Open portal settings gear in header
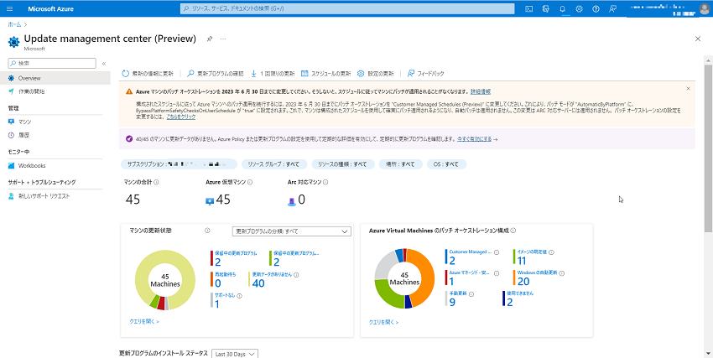 (x=579, y=8)
